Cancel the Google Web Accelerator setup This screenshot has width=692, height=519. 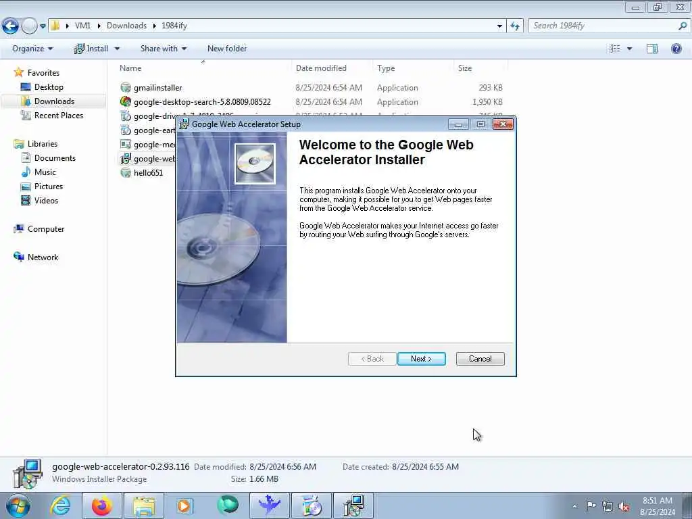click(480, 359)
